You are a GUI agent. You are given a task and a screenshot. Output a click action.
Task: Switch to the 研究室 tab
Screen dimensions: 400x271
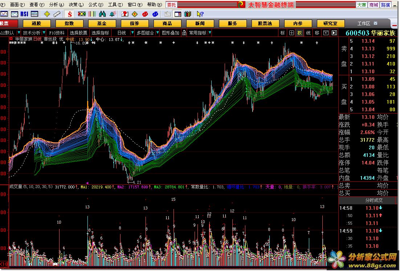(x=330, y=24)
